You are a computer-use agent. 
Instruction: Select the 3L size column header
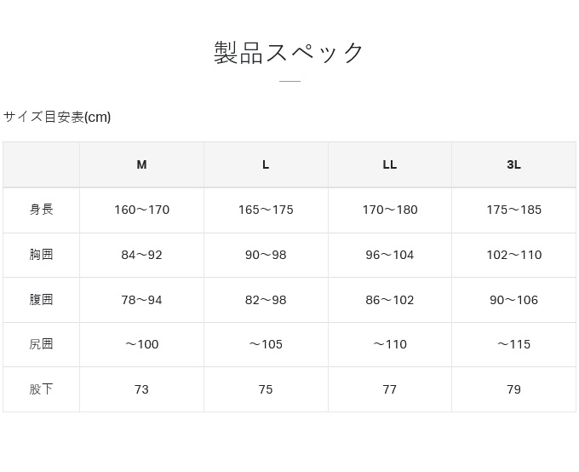[x=513, y=164]
